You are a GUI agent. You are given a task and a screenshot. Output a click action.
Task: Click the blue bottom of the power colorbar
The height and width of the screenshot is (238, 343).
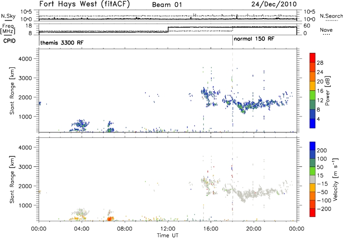coord(313,123)
